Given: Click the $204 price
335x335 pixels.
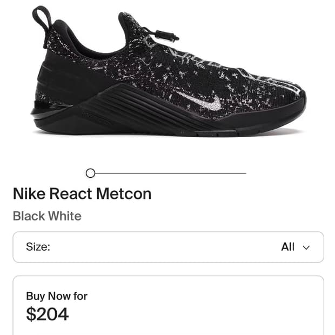Looking at the screenshot, I should [x=48, y=314].
